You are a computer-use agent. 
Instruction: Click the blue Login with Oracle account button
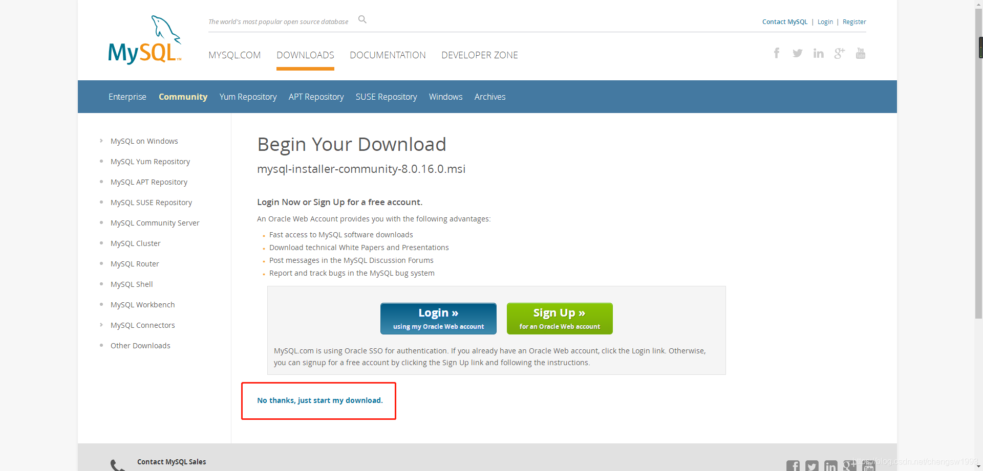438,319
